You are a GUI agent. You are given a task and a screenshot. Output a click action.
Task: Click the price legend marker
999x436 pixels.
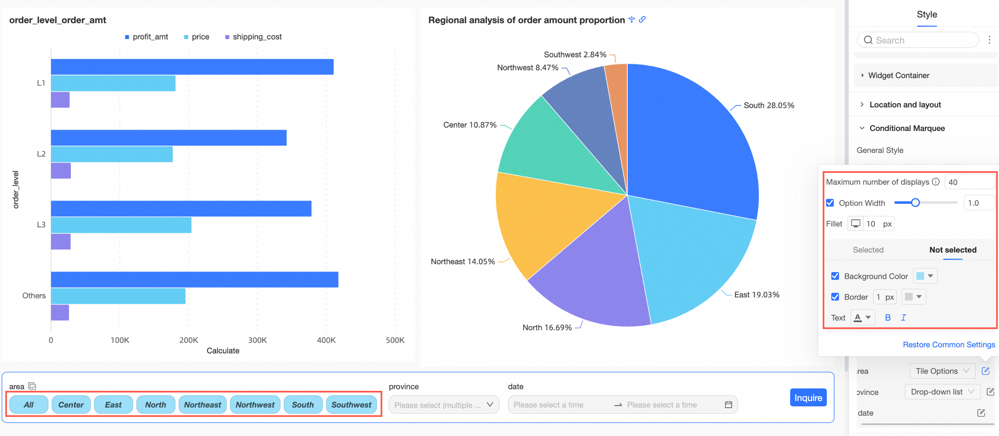point(186,37)
